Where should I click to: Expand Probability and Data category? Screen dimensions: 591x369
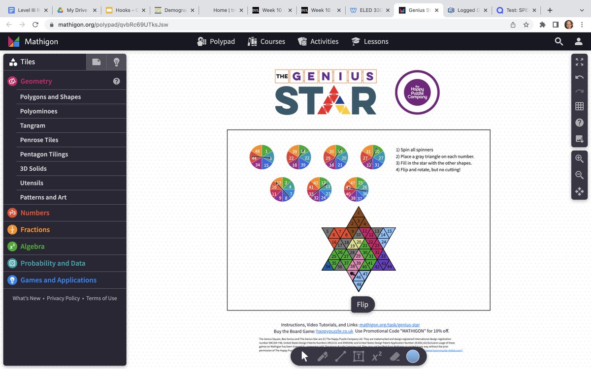pyautogui.click(x=65, y=263)
